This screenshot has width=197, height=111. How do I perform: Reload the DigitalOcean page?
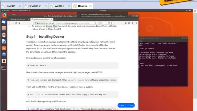[x=16, y=23]
